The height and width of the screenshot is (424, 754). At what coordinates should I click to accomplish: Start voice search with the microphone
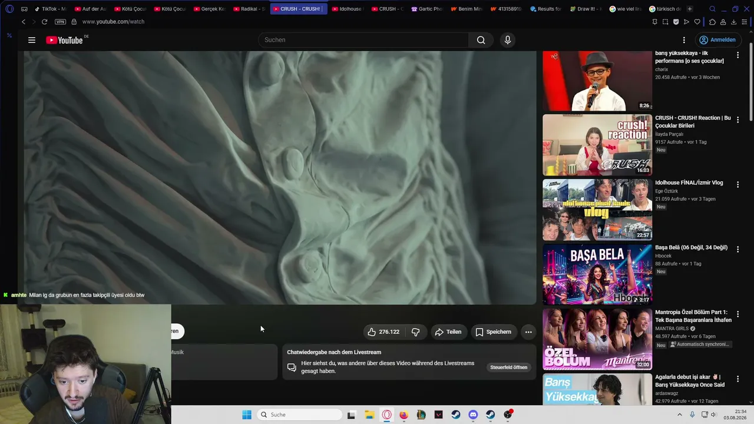(x=508, y=40)
